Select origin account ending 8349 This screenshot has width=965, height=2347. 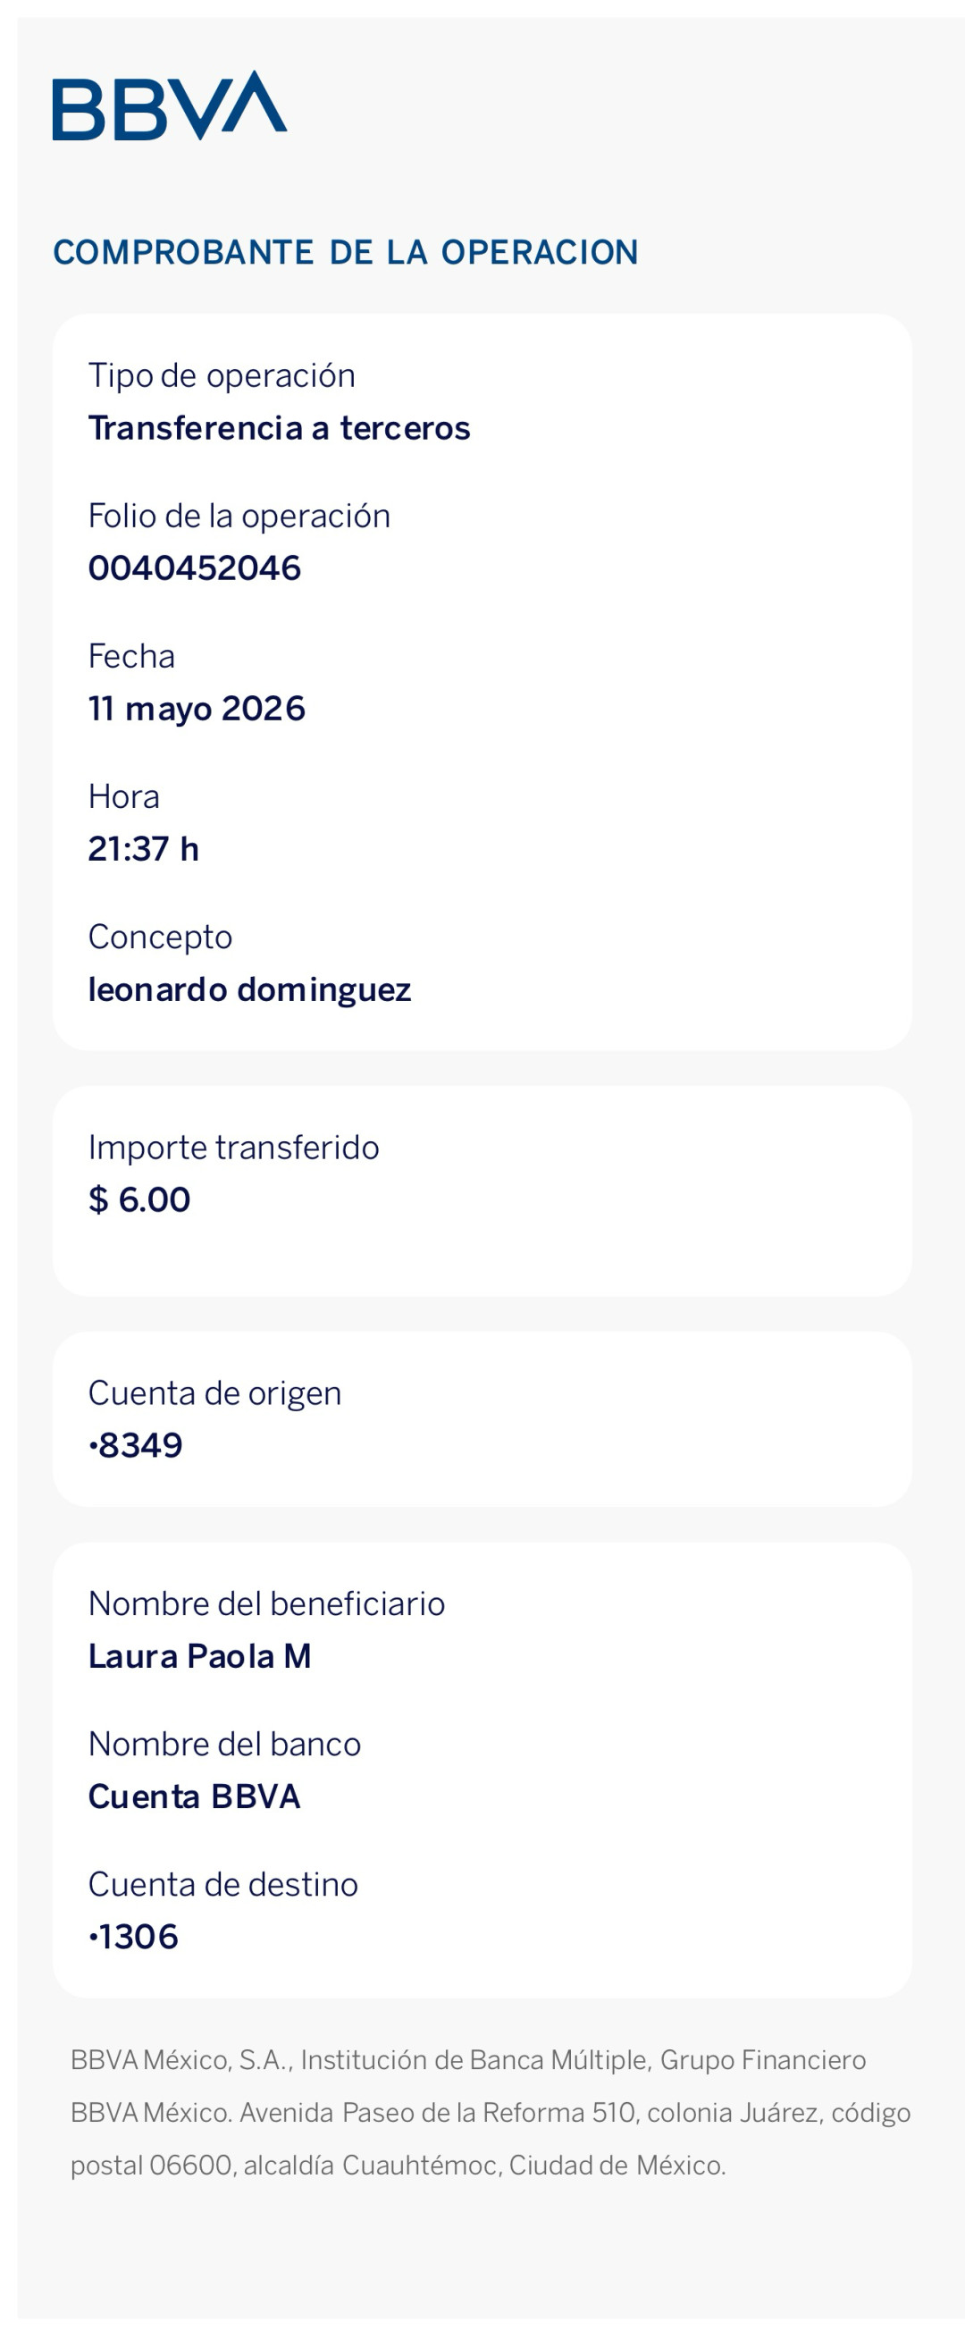(136, 1446)
